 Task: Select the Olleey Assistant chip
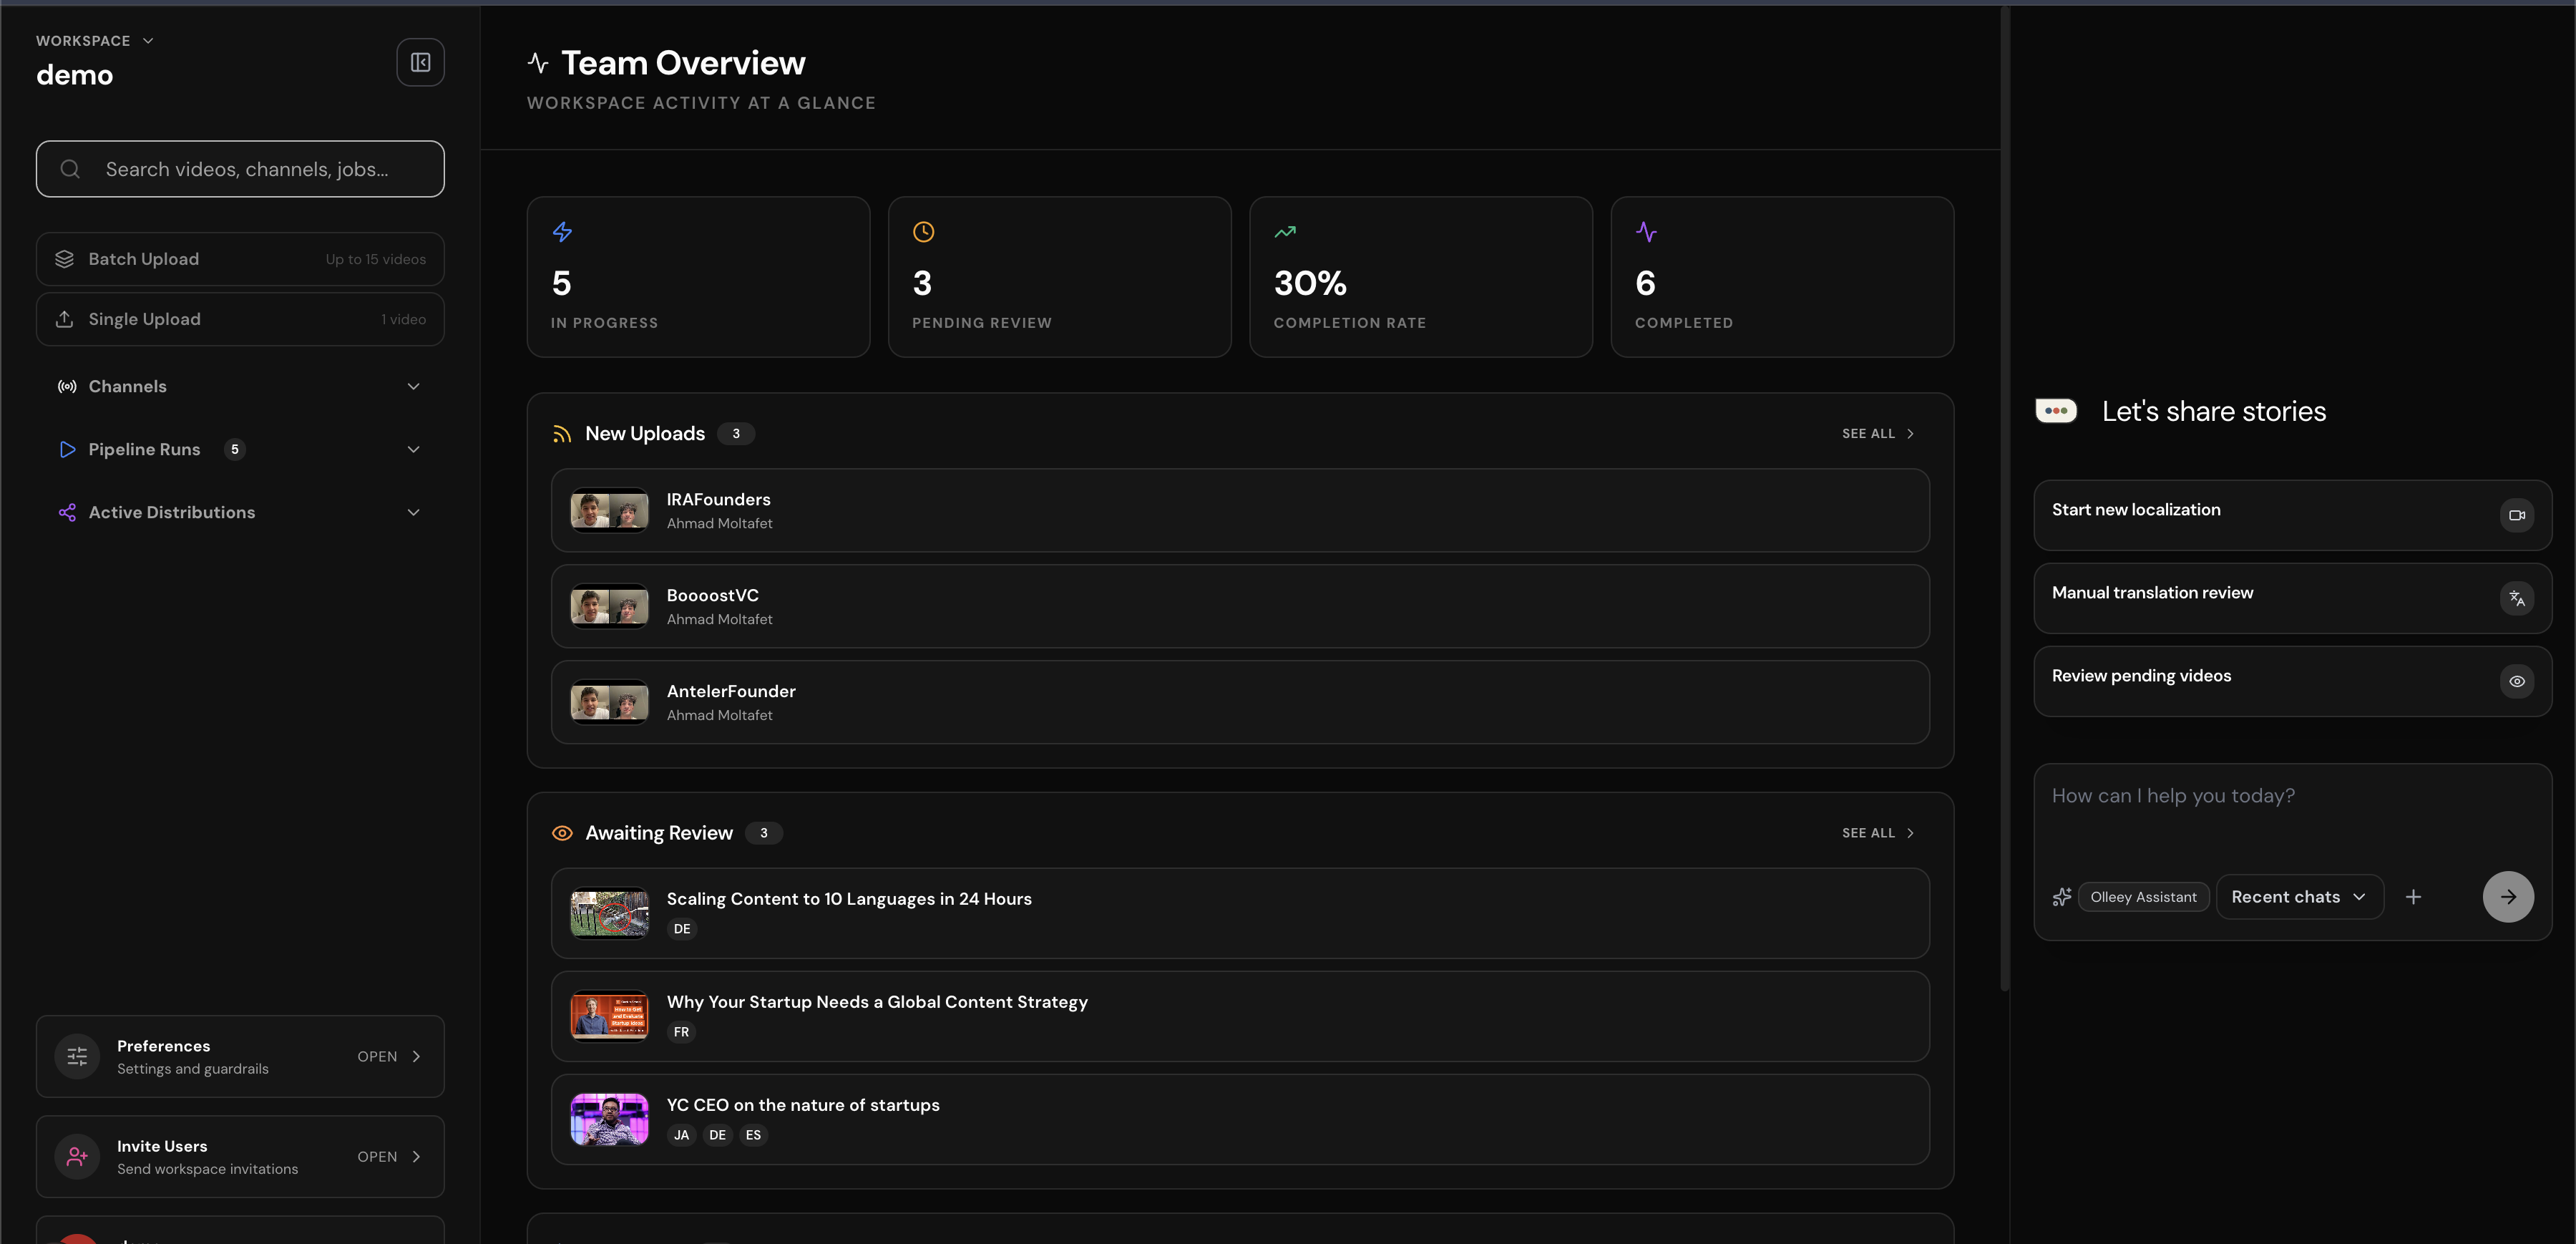2142,896
